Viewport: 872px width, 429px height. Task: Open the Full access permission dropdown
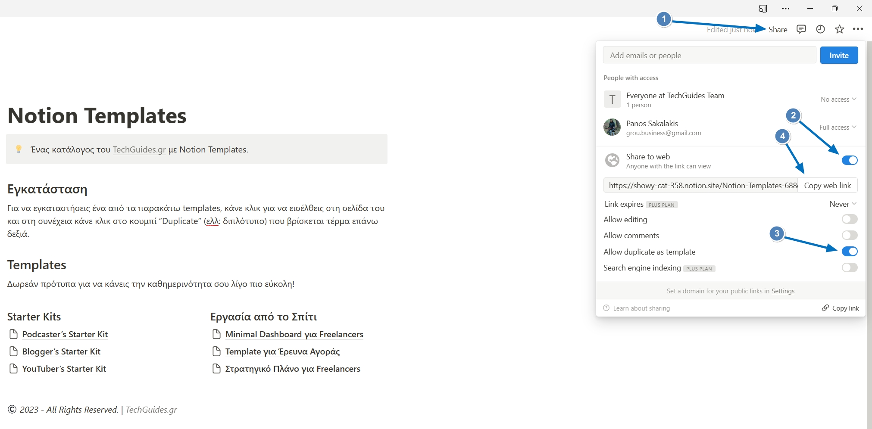(838, 127)
